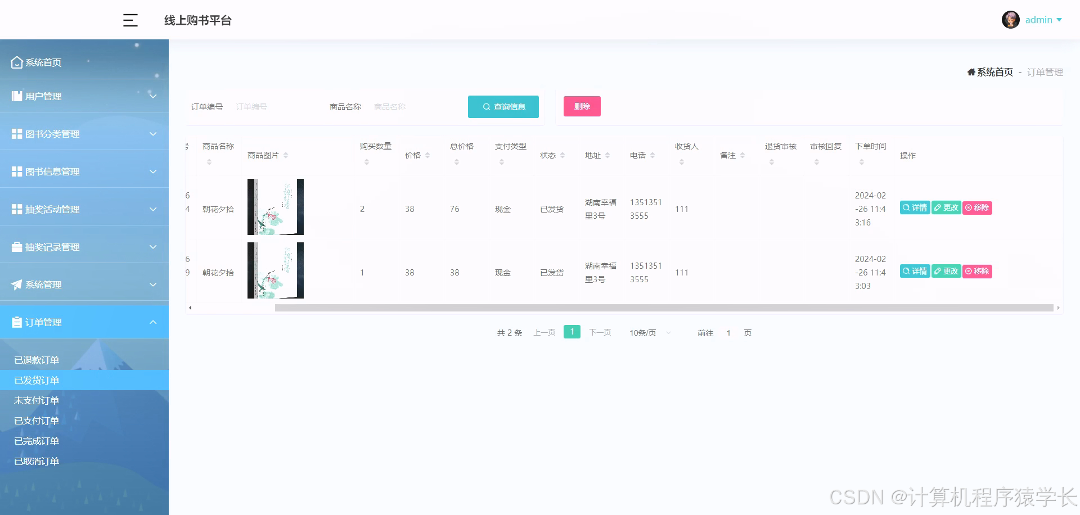Click the home icon beside 系统首页 in sidebar
The image size is (1080, 515).
pos(17,62)
